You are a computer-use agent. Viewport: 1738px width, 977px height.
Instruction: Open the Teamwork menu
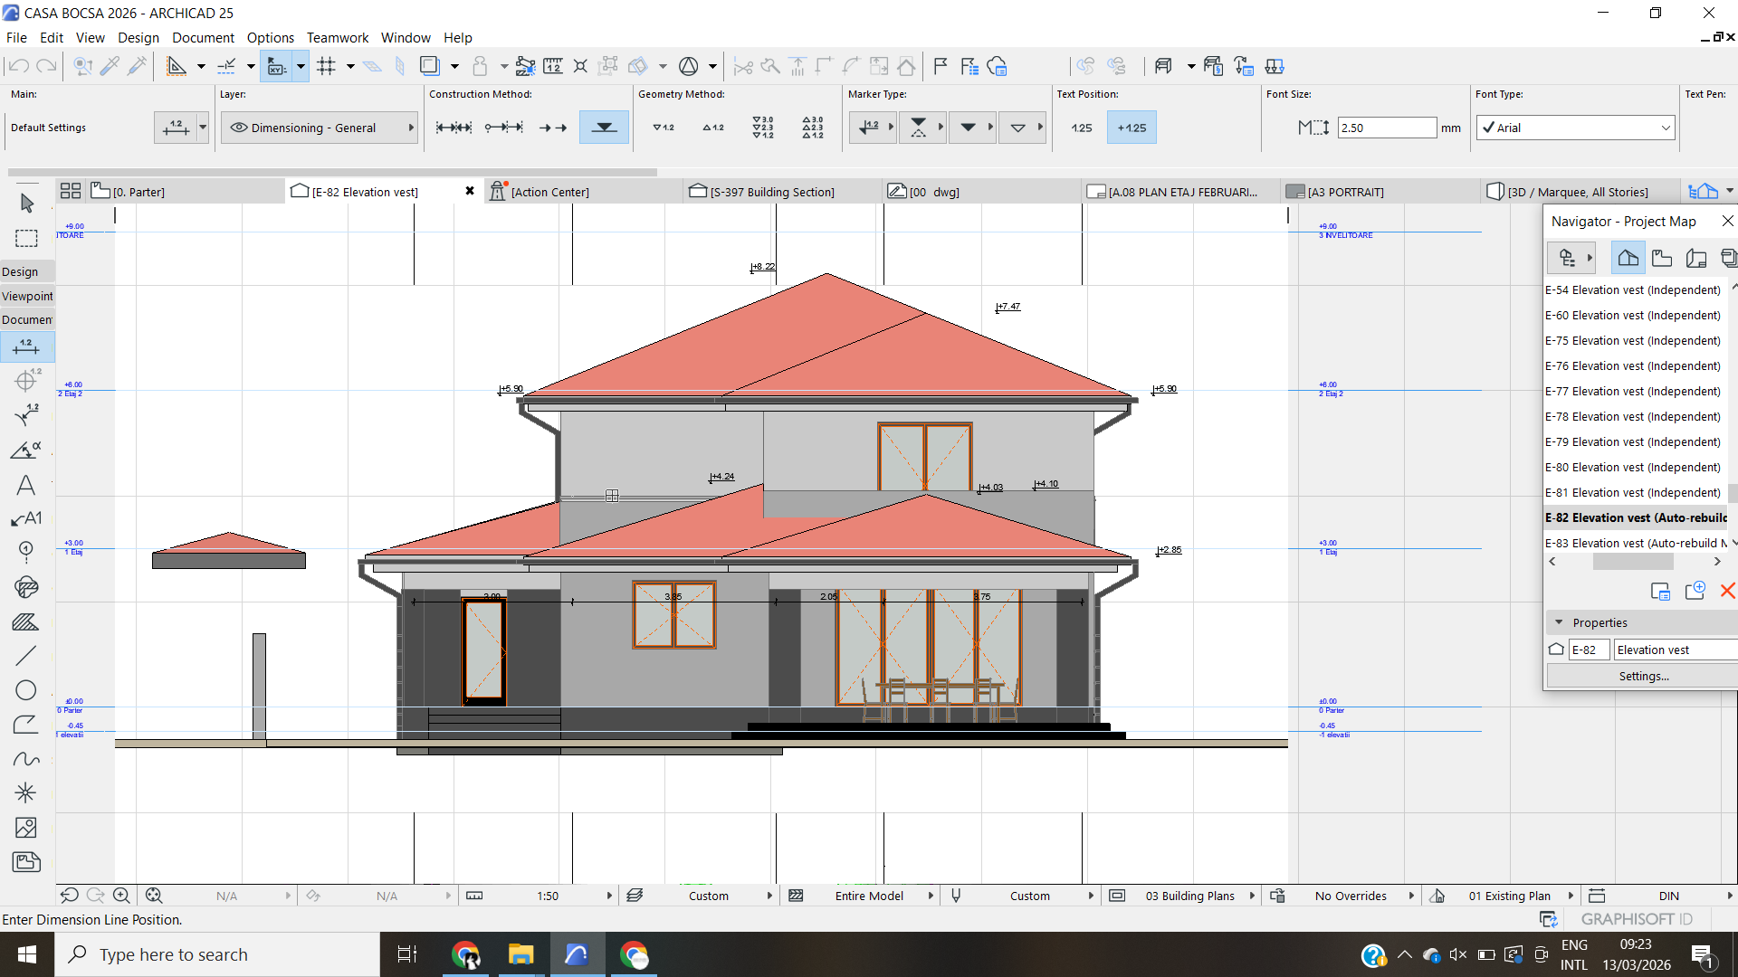point(337,37)
